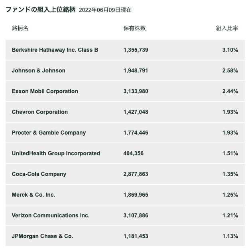Click the share count 2,877,863
The height and width of the screenshot is (250, 248).
pyautogui.click(x=136, y=174)
